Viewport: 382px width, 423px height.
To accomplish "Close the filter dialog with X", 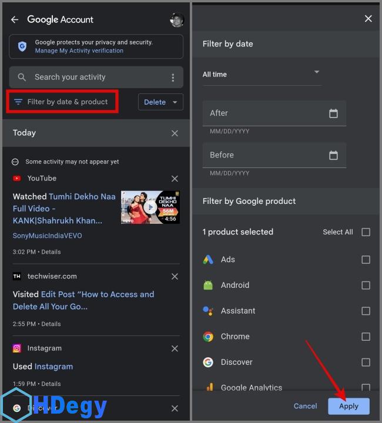I will point(368,19).
